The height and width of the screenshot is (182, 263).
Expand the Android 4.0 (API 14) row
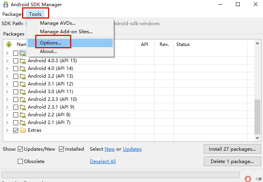click(x=7, y=68)
